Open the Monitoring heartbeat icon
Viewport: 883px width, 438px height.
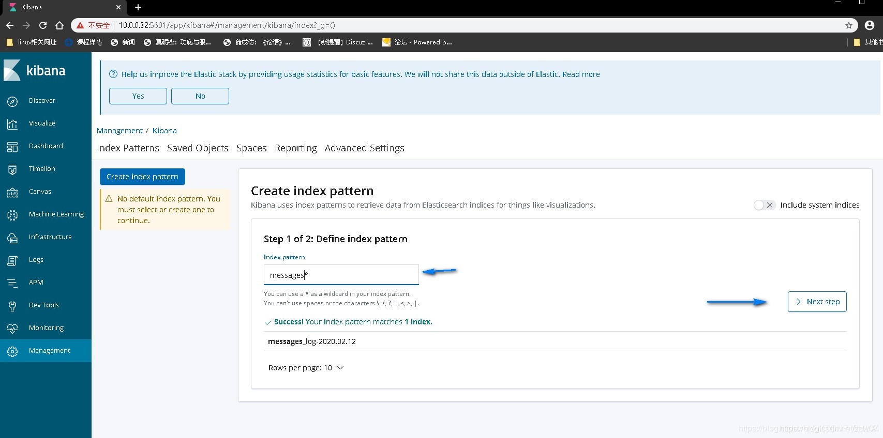12,328
